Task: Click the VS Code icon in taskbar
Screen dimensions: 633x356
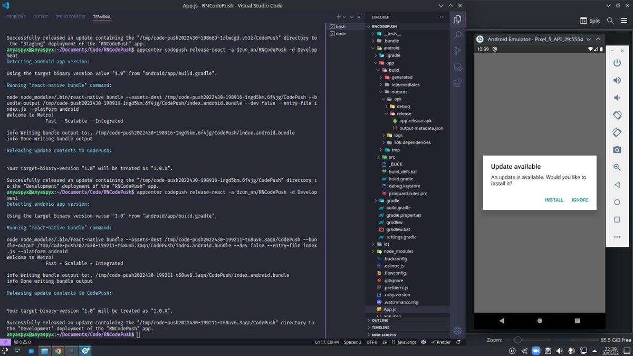Action: point(71,351)
